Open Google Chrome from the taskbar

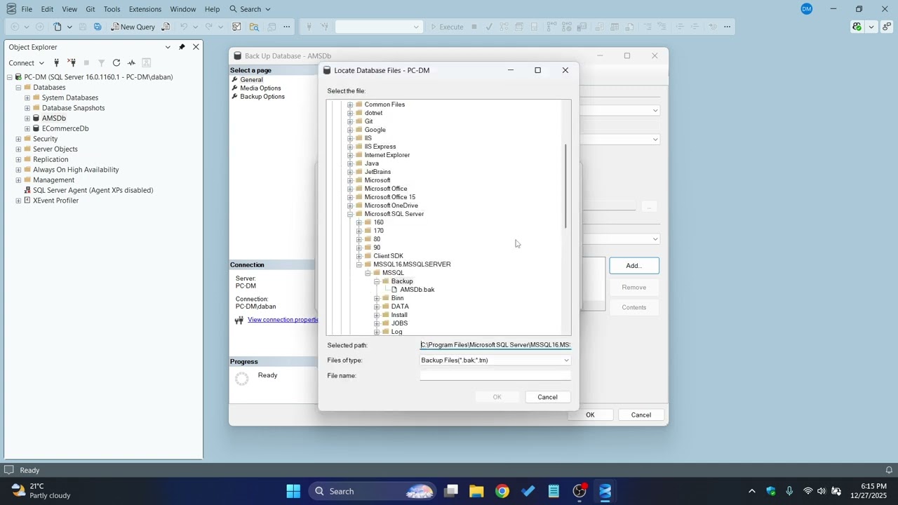tap(502, 491)
